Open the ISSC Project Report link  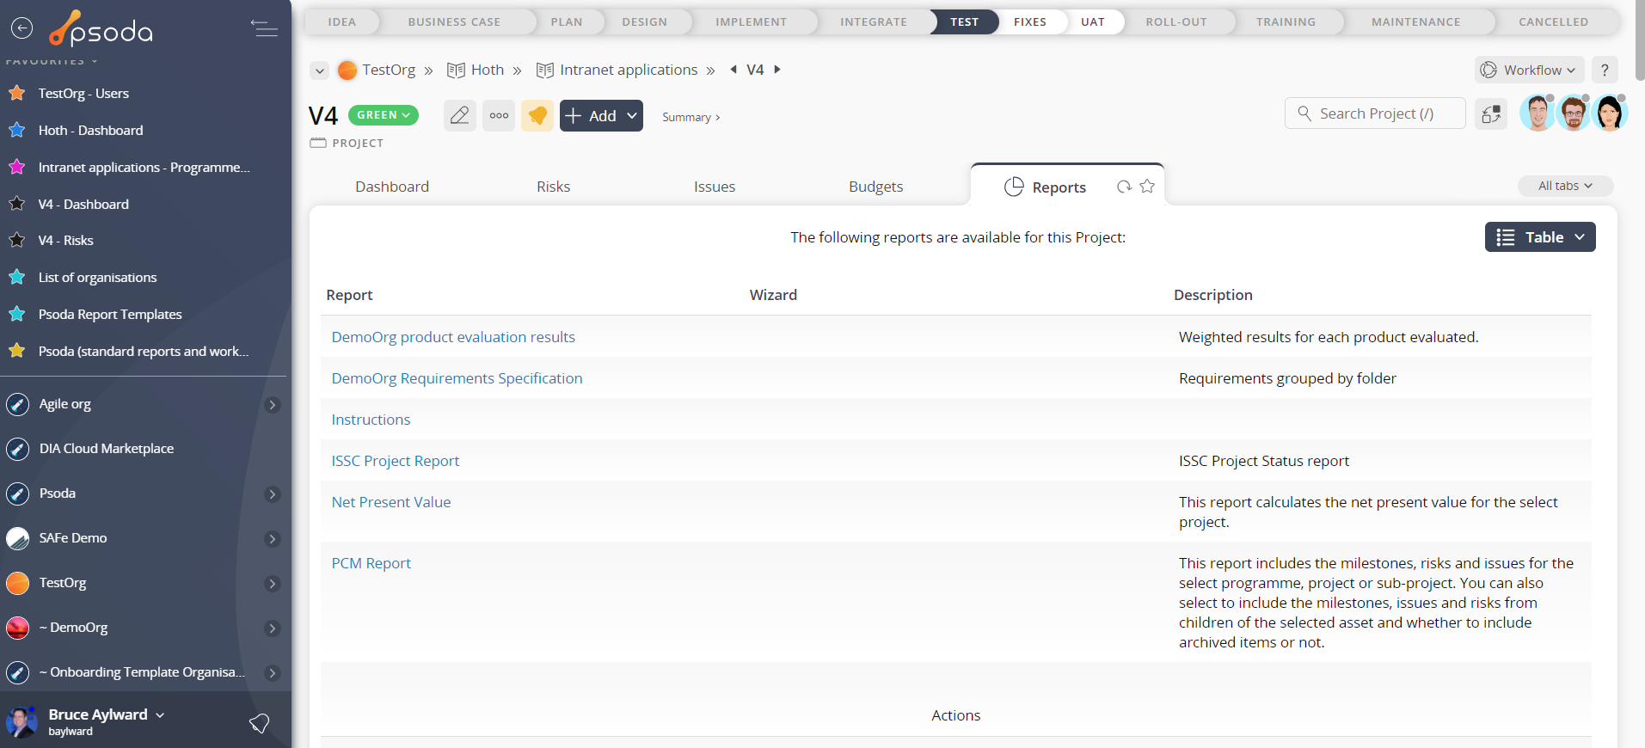click(396, 461)
